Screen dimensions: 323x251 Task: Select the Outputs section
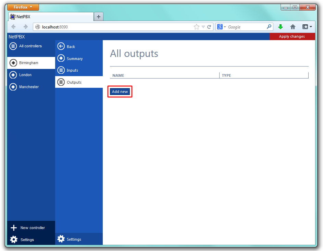(x=74, y=82)
